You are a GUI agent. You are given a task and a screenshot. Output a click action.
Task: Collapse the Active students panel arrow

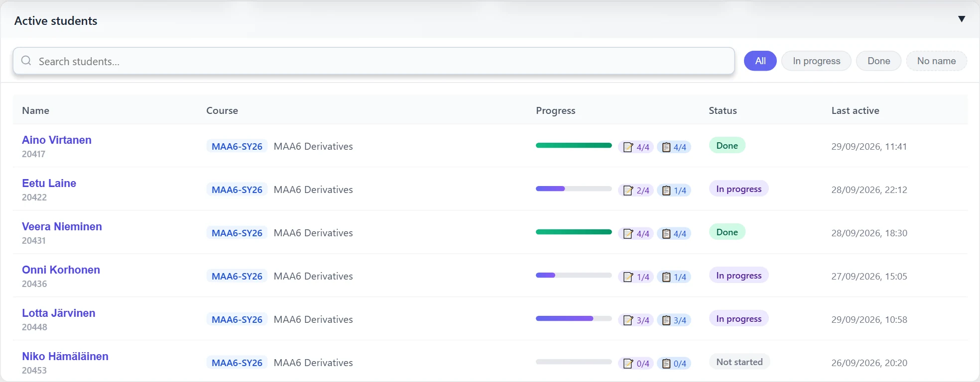(962, 19)
